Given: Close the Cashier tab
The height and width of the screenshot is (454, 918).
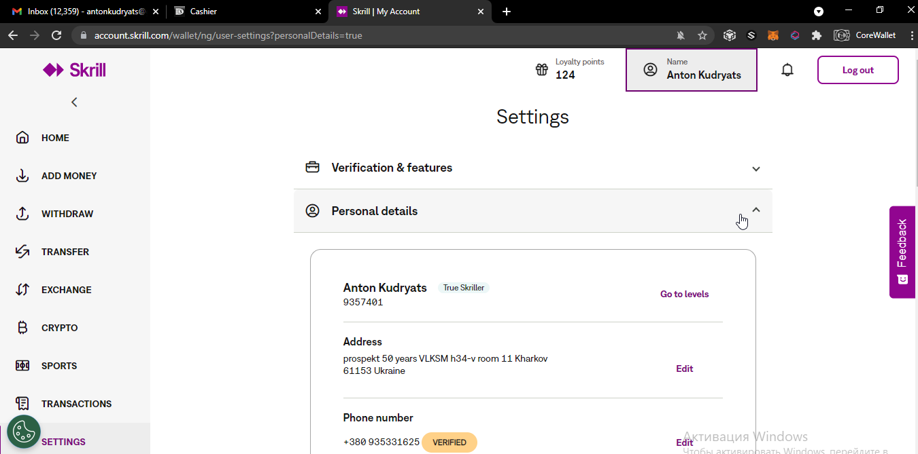Looking at the screenshot, I should coord(320,12).
